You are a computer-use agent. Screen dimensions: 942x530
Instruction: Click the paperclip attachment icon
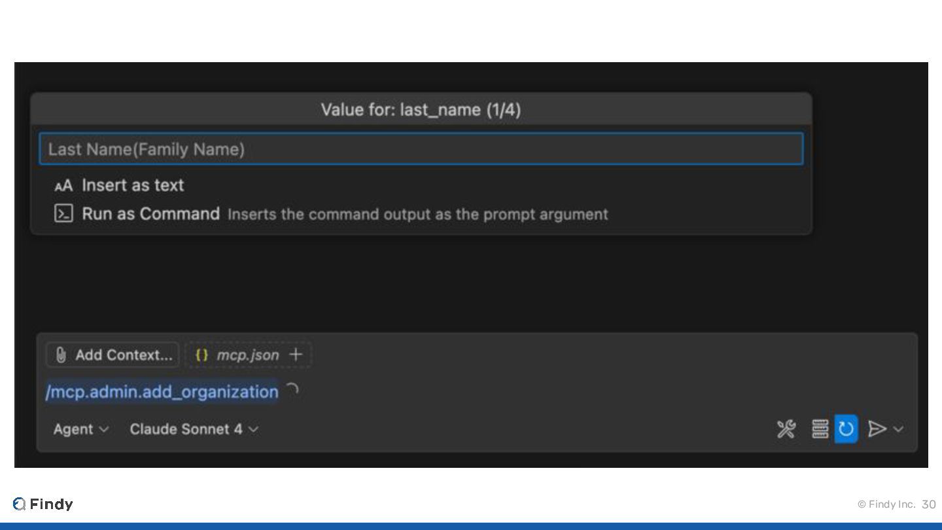pyautogui.click(x=61, y=355)
